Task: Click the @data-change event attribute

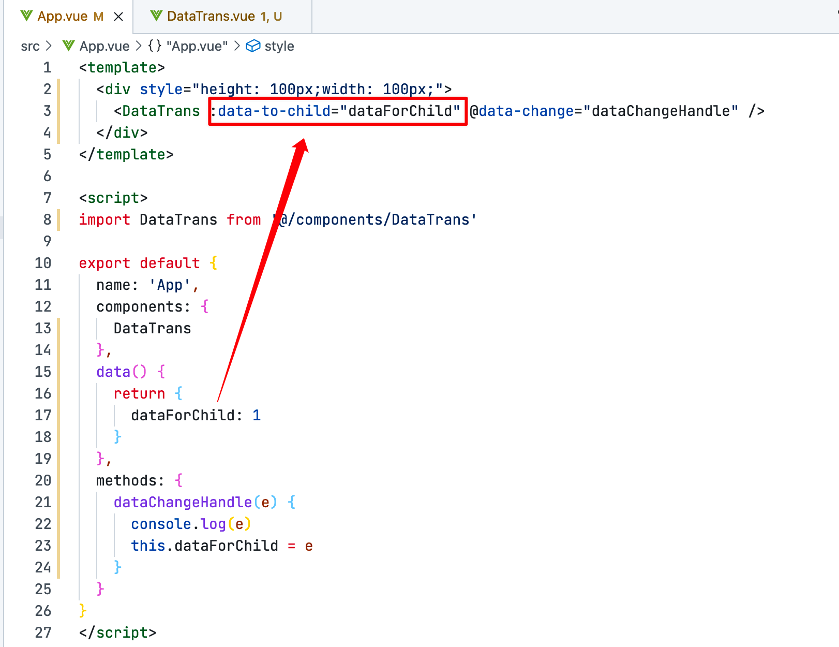Action: [521, 111]
